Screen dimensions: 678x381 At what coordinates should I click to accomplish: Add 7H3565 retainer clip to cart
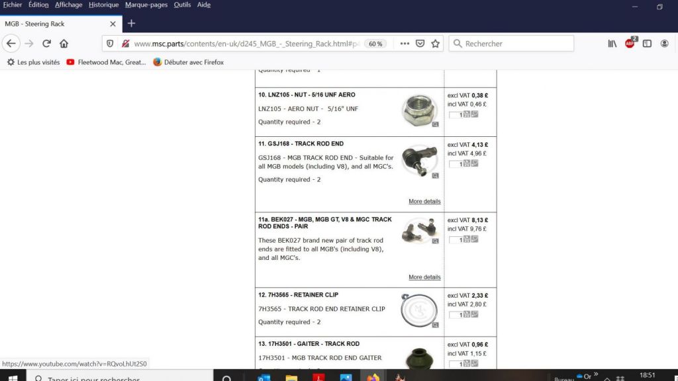tap(467, 314)
